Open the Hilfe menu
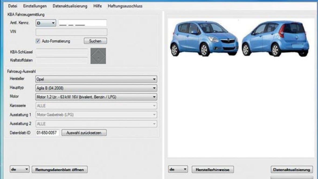 (98, 6)
